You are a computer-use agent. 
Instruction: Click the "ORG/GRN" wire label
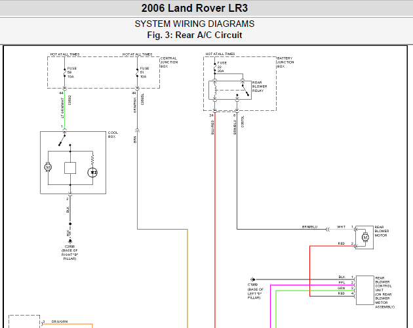pyautogui.click(x=60, y=321)
